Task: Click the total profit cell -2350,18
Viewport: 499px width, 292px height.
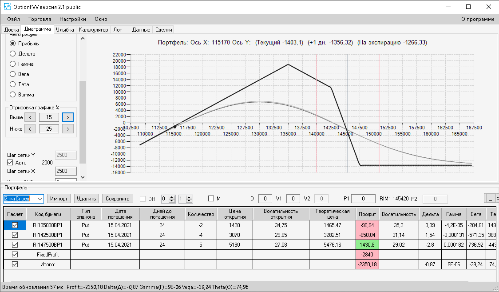Action: click(x=367, y=264)
